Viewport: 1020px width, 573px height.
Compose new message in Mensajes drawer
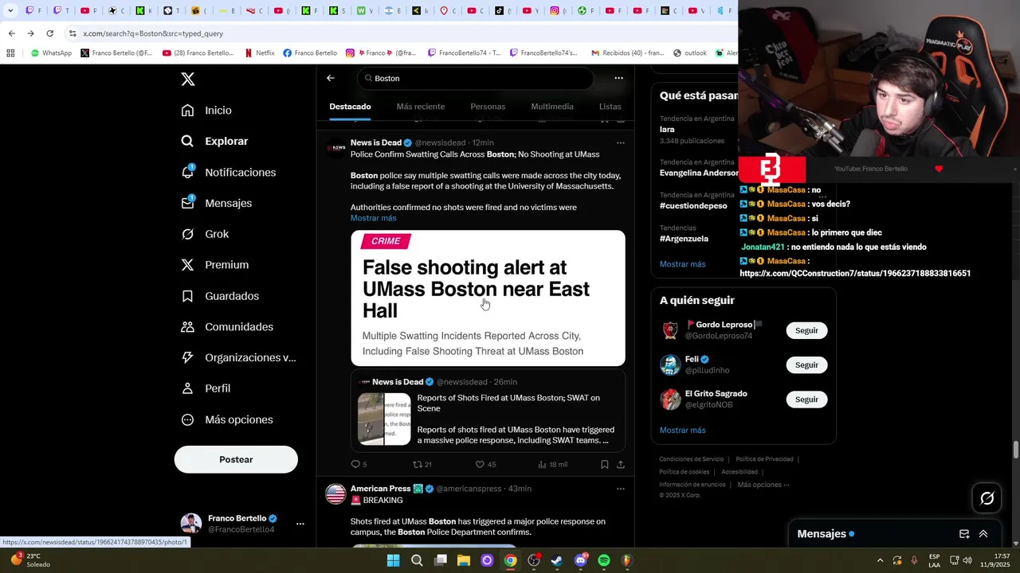pos(964,534)
